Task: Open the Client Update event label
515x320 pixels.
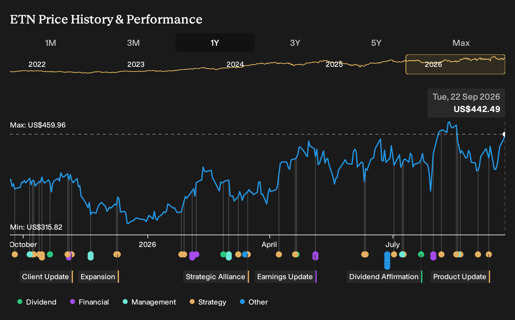Action: 46,277
